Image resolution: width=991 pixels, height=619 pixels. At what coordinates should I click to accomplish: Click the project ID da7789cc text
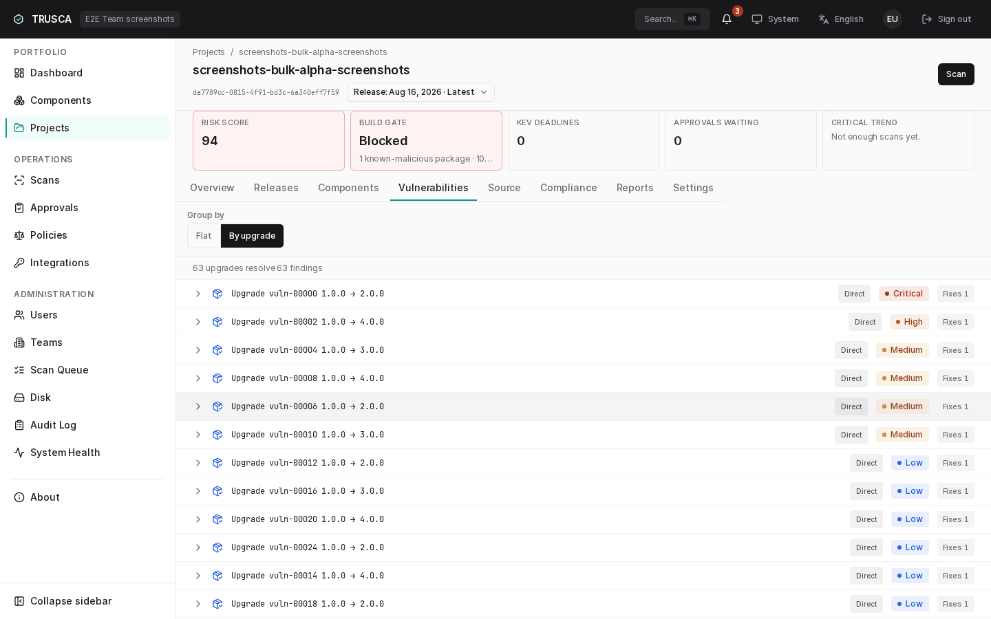click(266, 92)
